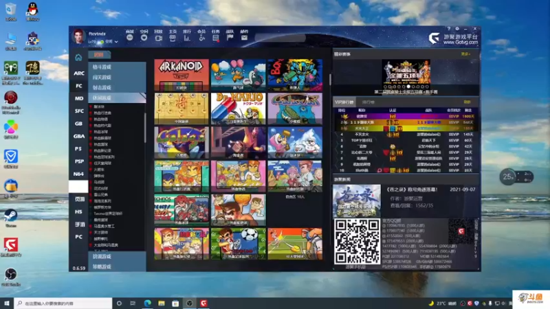
Task: Select the highlighted carousel dot under banner
Action: [408, 87]
